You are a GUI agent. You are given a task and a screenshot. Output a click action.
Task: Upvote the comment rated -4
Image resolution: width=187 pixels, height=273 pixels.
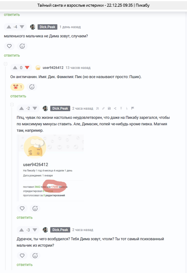9,27
